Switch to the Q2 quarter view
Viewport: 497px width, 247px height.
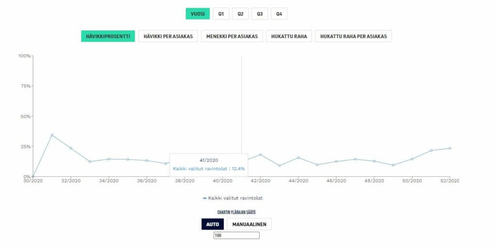[240, 14]
